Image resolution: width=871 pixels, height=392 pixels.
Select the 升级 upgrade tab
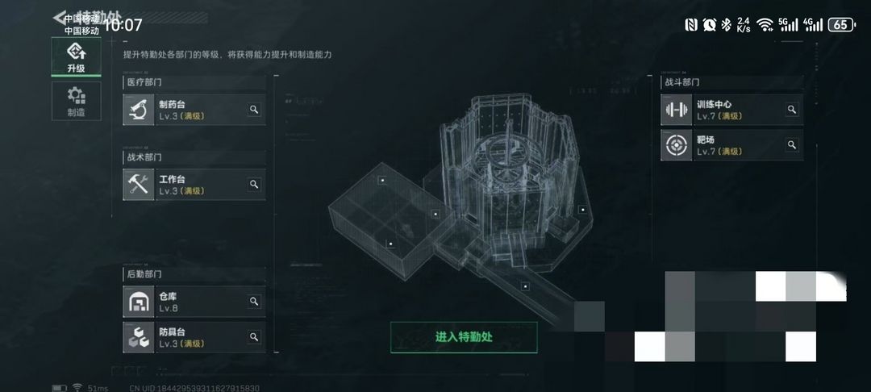[x=76, y=57]
